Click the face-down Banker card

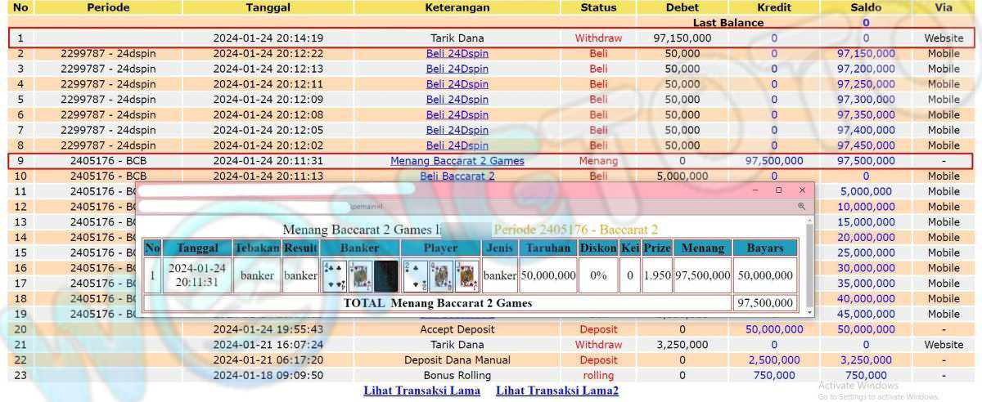pos(385,275)
